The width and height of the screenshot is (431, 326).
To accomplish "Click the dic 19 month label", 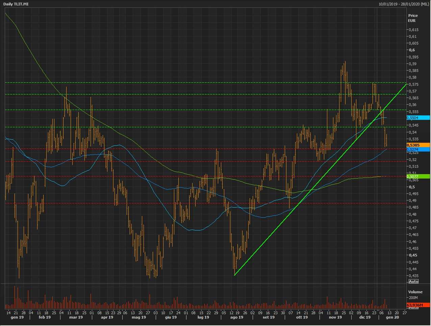I will [x=365, y=317].
